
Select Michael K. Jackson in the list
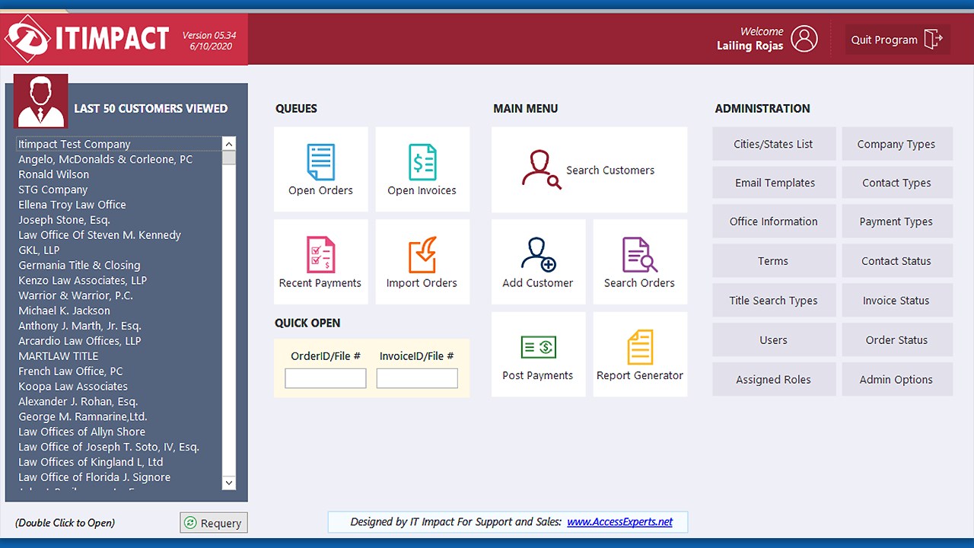(119, 311)
